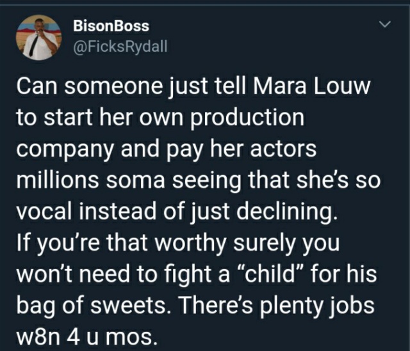Open the BisonBoss display name profile
This screenshot has height=351, width=410.
tap(111, 26)
